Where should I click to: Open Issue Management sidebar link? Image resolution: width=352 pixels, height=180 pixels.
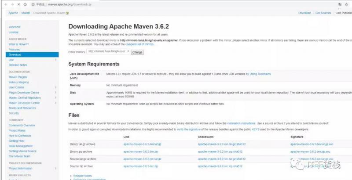[x=20, y=146]
